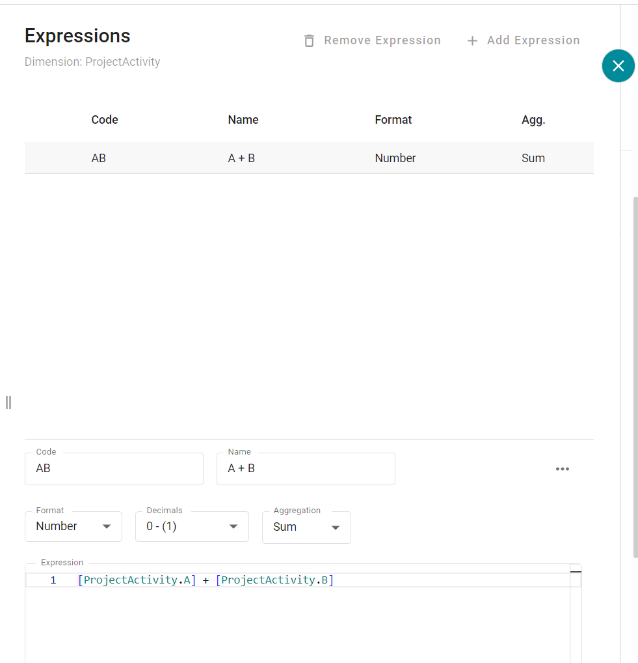Click the Code column header

[x=105, y=120]
